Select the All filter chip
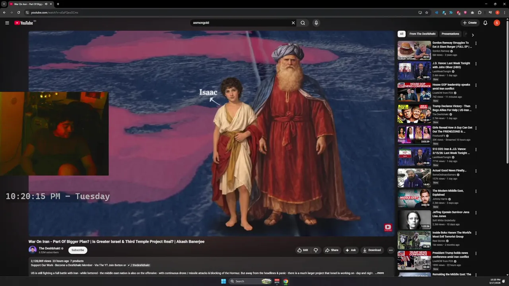The image size is (509, 286). [402, 34]
